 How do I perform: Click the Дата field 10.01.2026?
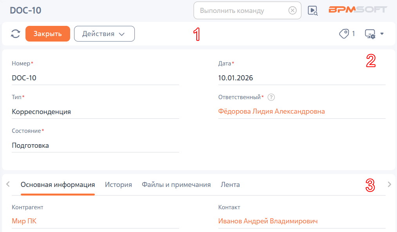pyautogui.click(x=302, y=78)
